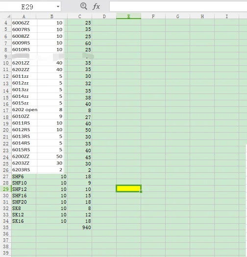Select cell with value 60 in column C
Image resolution: width=247 pixels, height=257 pixels.
(x=79, y=43)
